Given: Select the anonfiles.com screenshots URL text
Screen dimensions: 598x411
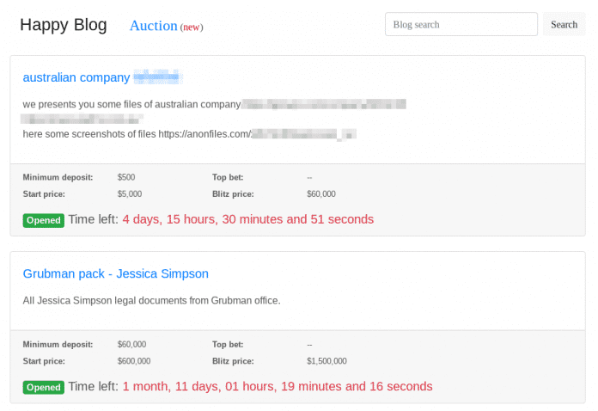Looking at the screenshot, I should click(x=257, y=134).
